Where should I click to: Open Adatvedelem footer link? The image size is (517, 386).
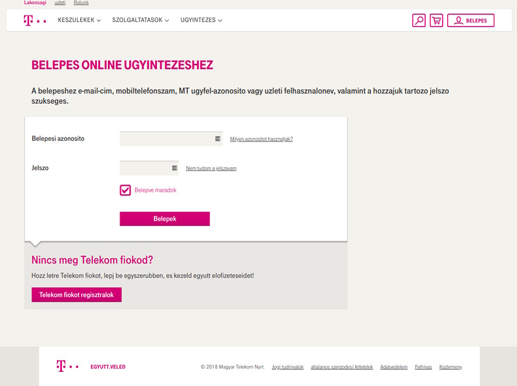(x=394, y=367)
